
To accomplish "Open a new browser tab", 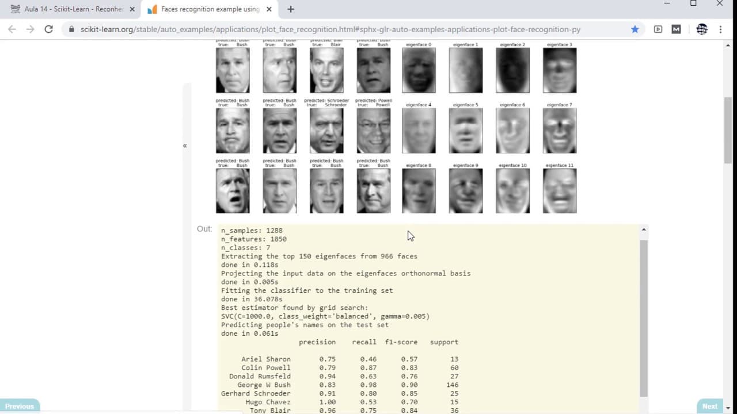I will [291, 9].
